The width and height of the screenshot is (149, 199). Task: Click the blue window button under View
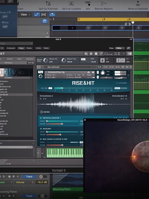[x=45, y=21]
